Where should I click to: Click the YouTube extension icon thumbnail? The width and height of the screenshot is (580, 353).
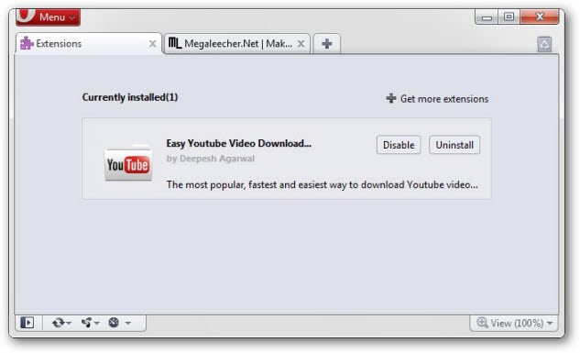point(128,163)
